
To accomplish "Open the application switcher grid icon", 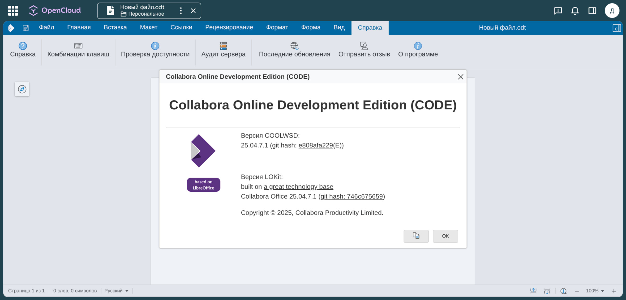I will point(13,11).
